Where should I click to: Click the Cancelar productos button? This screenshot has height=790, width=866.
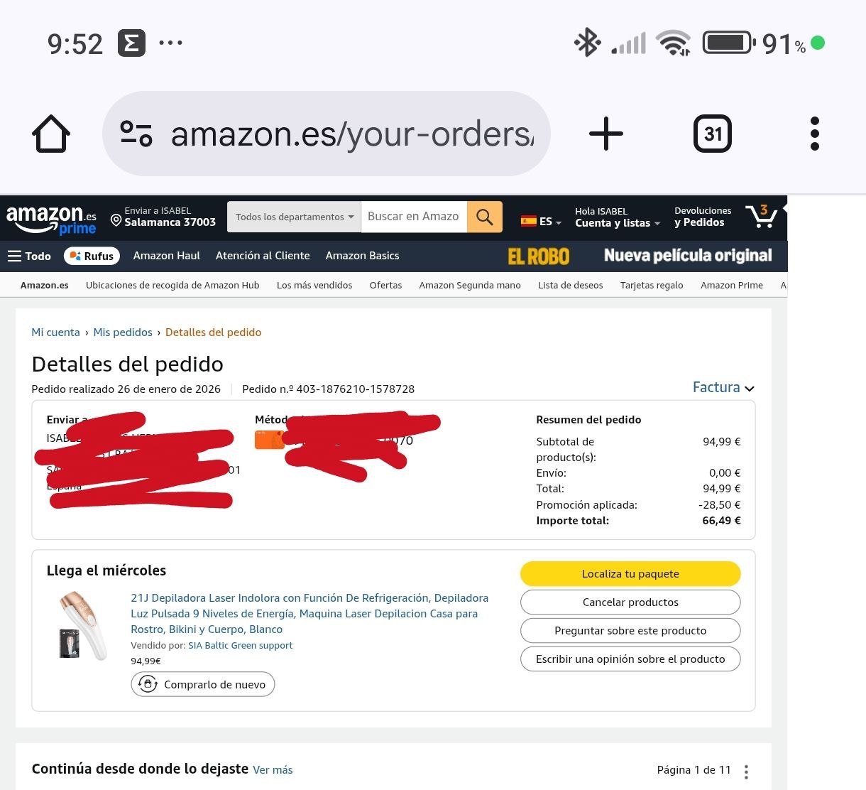point(630,602)
